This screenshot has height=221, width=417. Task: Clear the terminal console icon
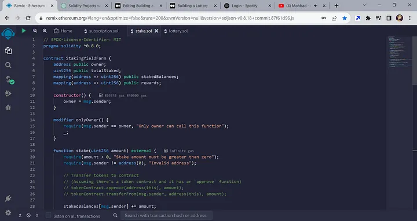point(28,215)
